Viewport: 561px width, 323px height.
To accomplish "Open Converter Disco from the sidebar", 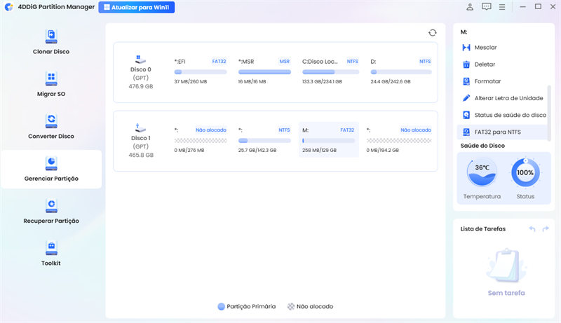I will point(51,120).
